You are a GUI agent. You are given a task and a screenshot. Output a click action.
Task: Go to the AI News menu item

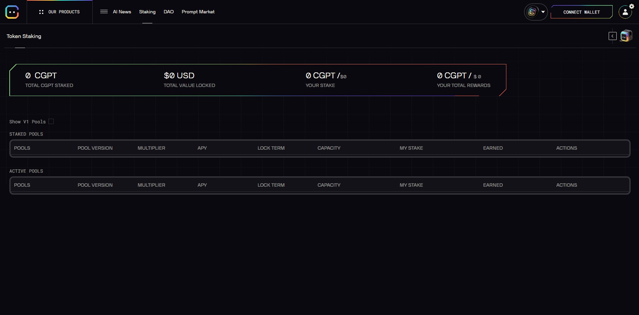(122, 12)
